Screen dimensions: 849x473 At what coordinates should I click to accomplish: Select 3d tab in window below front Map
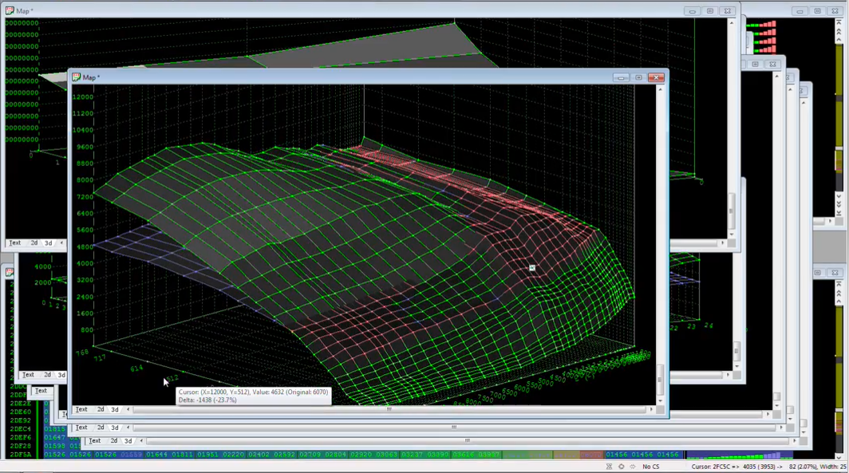click(x=115, y=428)
